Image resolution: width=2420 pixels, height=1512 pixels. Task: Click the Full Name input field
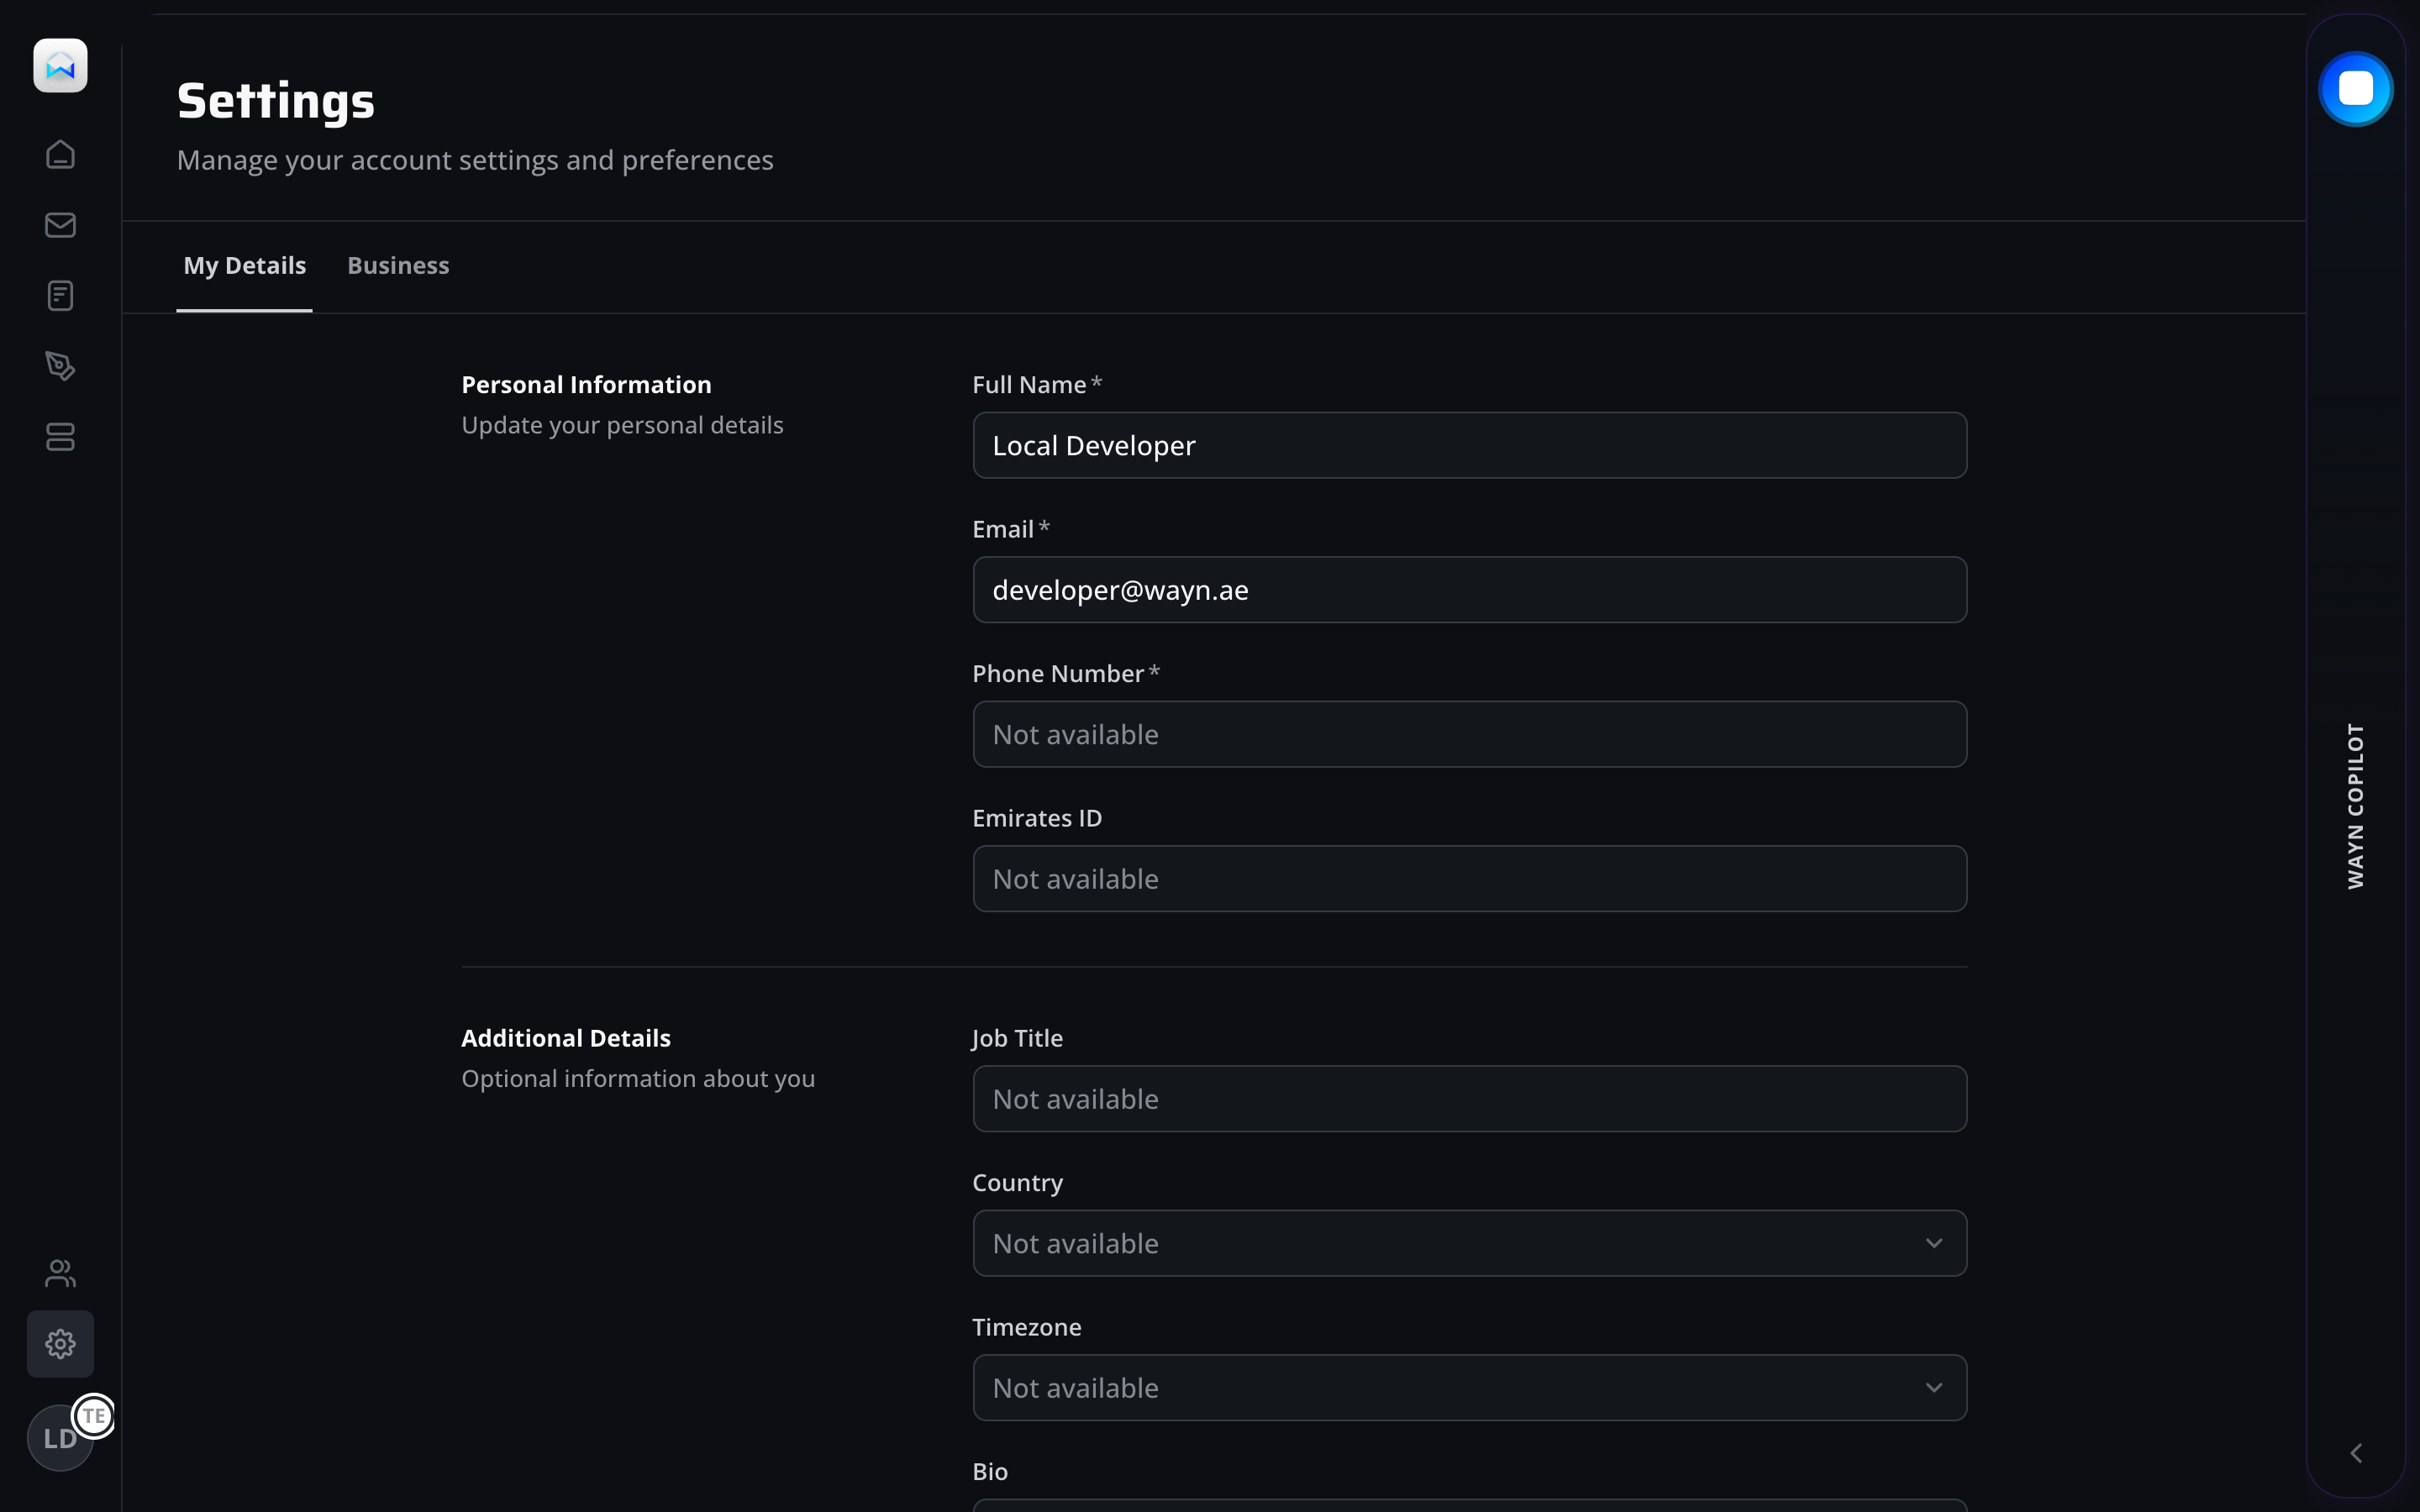1469,446
